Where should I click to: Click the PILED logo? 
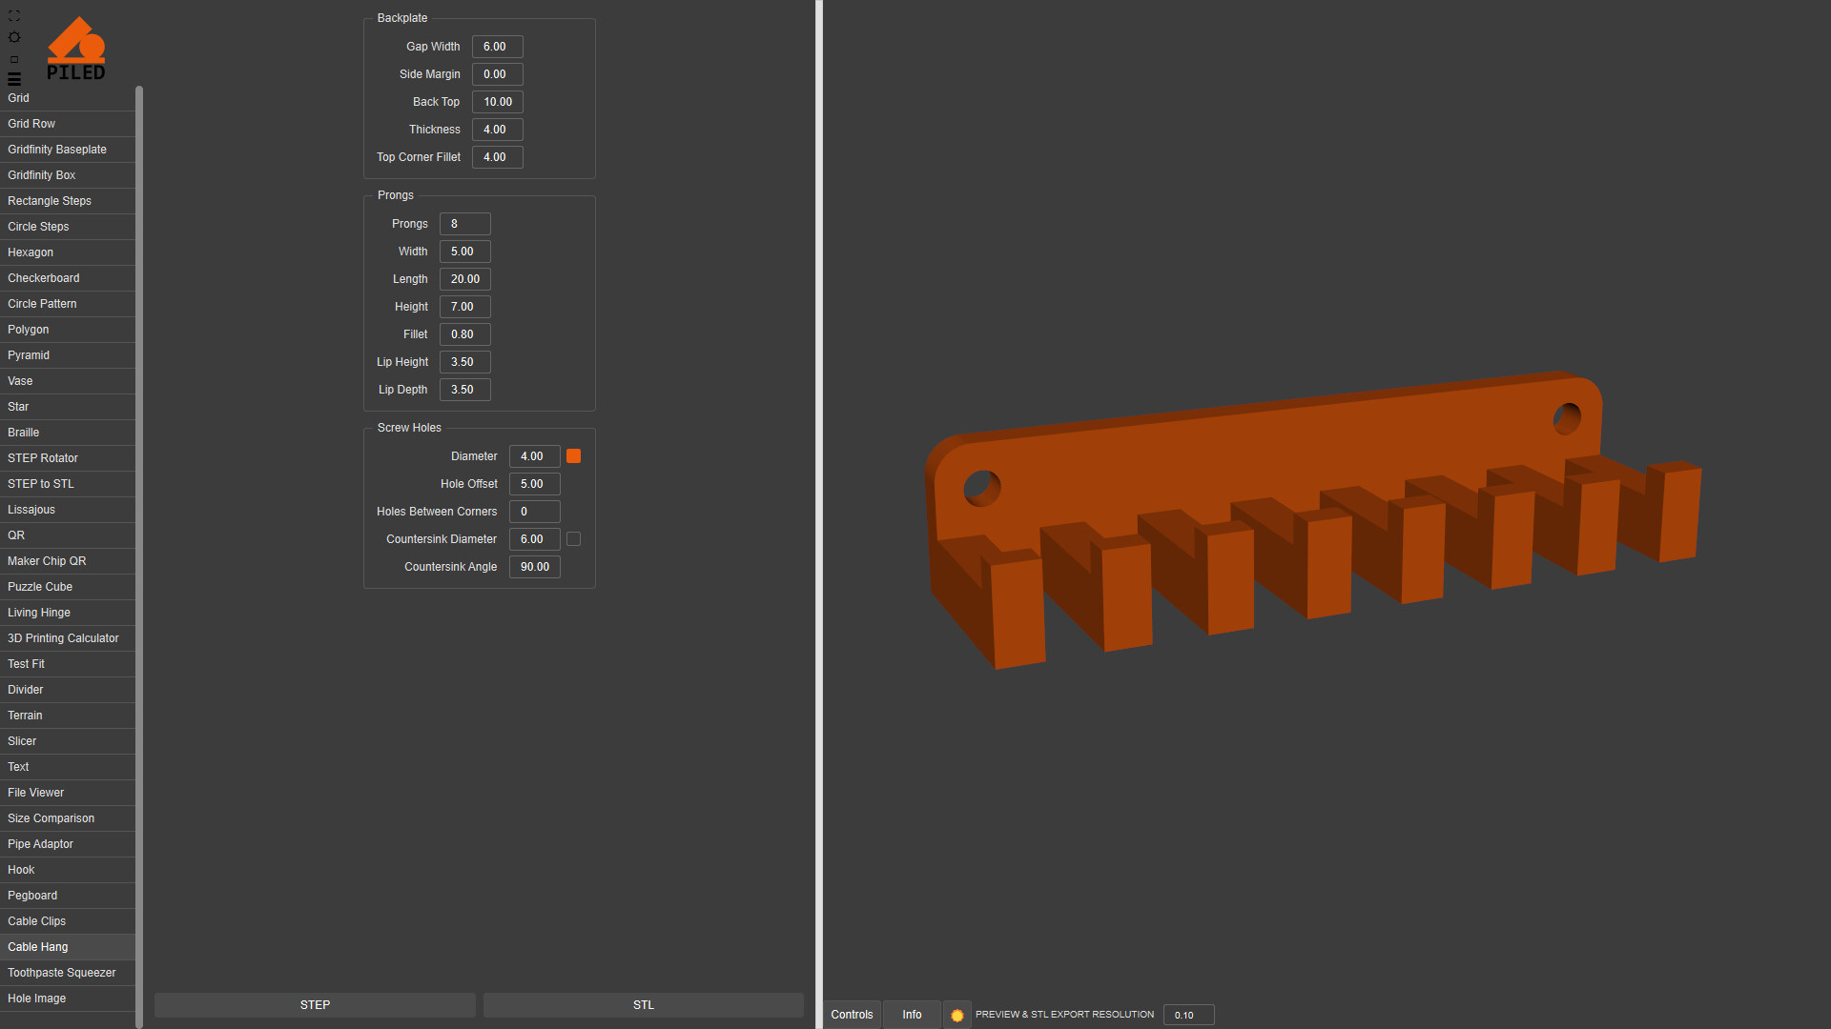(76, 49)
